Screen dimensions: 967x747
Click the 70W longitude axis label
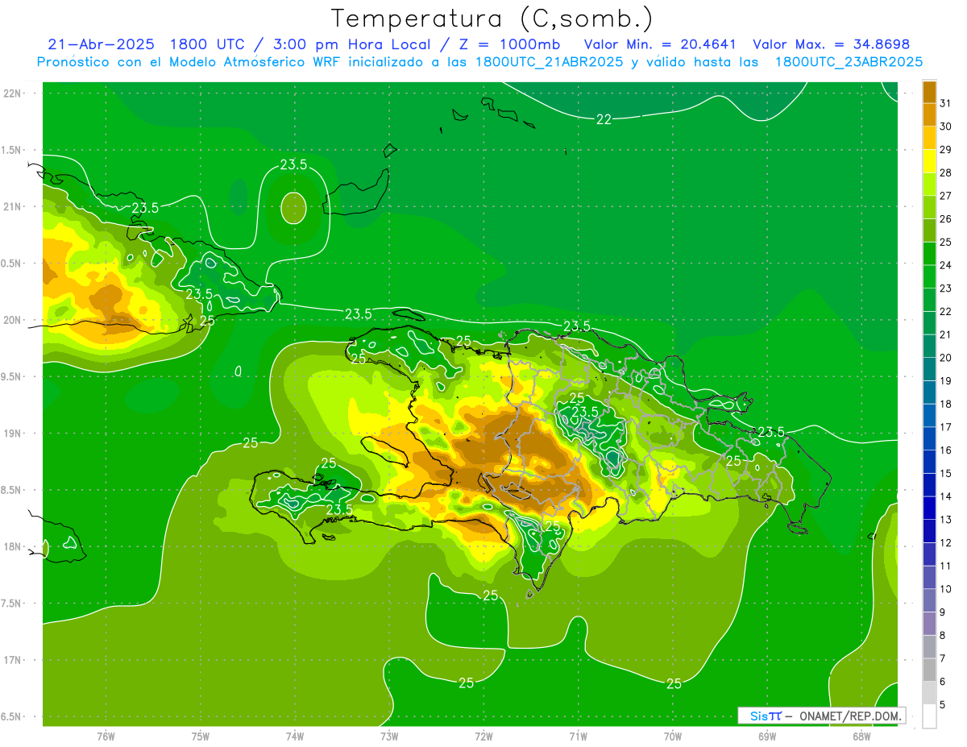[x=673, y=736]
